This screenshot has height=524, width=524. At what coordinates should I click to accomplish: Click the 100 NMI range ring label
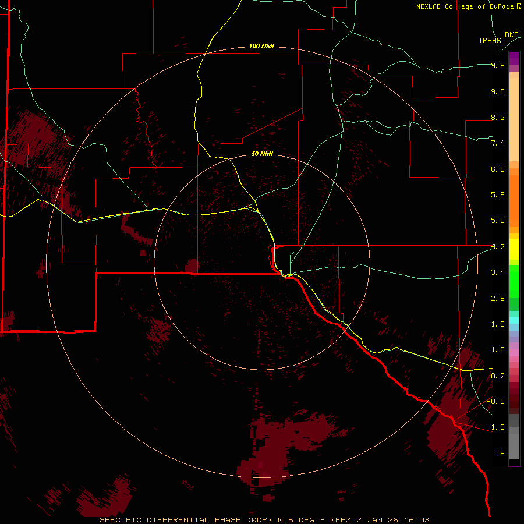(261, 46)
